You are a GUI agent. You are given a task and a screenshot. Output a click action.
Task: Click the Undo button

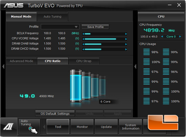(89, 114)
